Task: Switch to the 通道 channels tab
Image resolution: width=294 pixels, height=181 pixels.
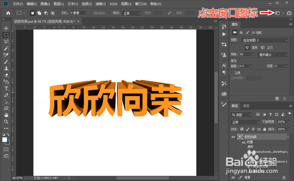Action: pos(246,106)
